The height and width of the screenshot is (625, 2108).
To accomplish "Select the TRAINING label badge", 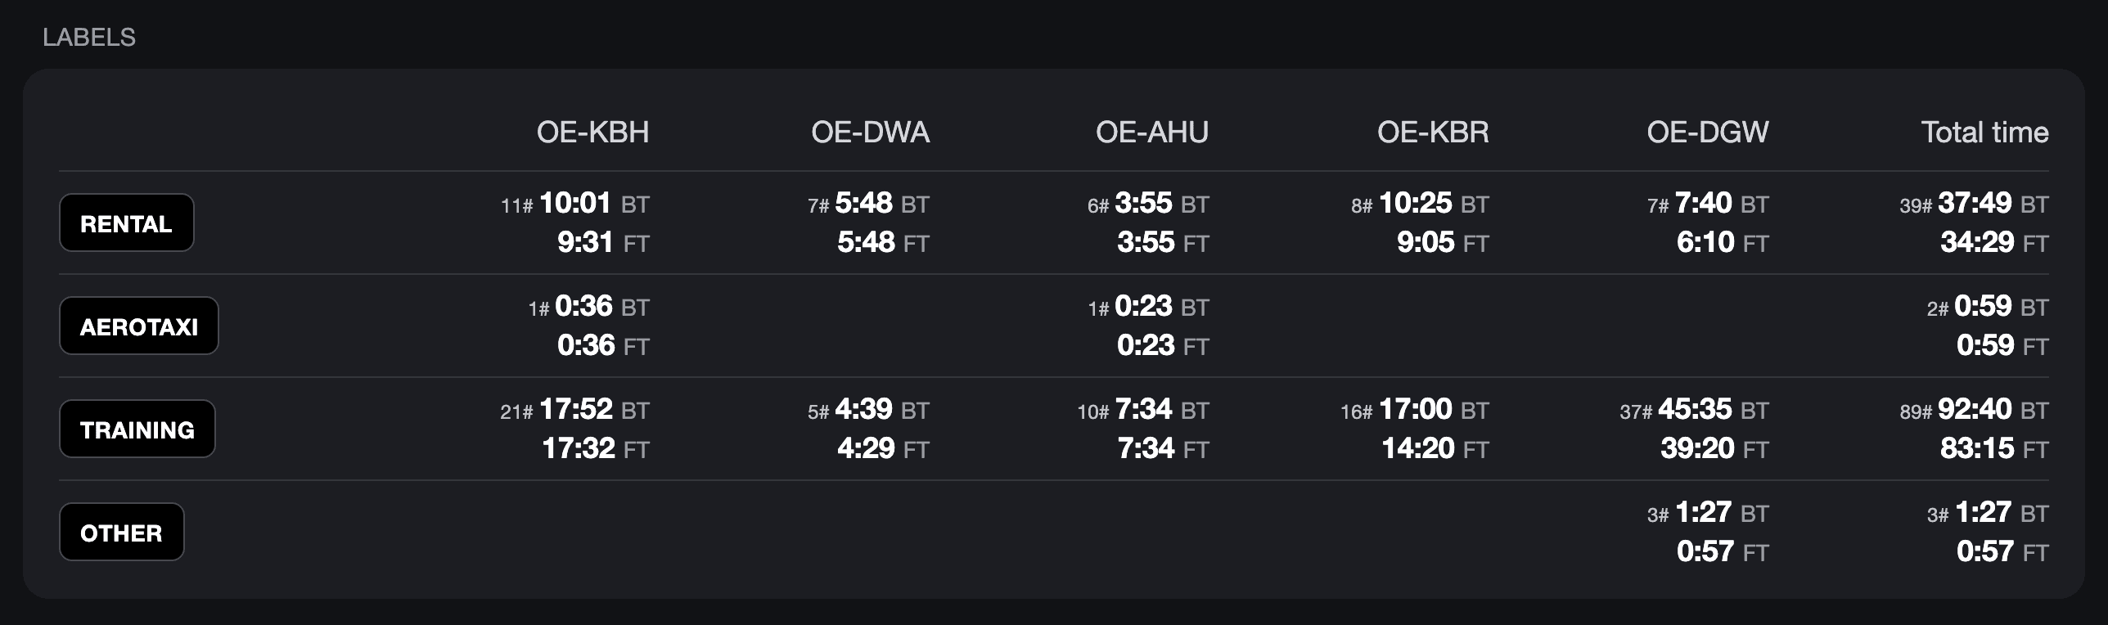I will pyautogui.click(x=137, y=429).
